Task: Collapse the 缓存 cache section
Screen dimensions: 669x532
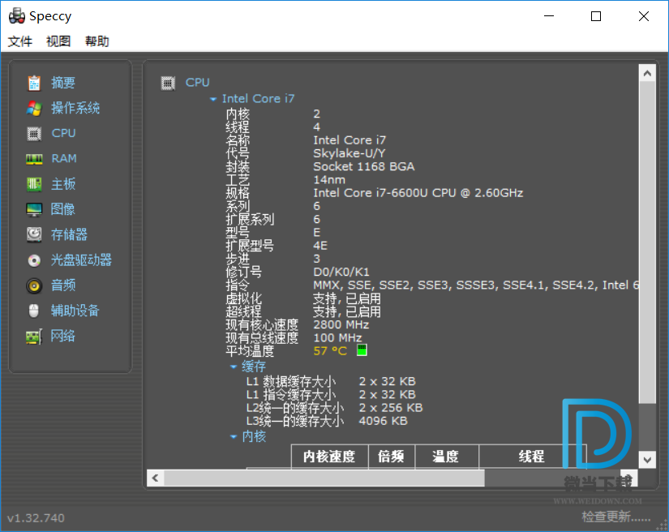Action: point(234,367)
